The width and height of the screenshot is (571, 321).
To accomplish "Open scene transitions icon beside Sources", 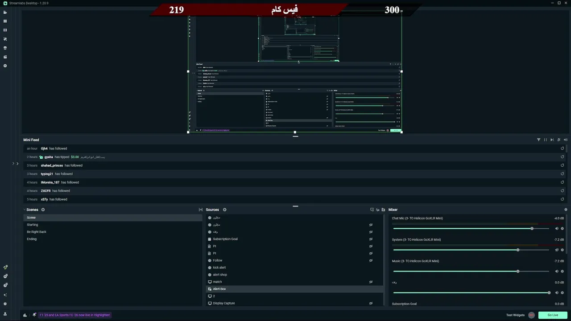I will coord(201,210).
